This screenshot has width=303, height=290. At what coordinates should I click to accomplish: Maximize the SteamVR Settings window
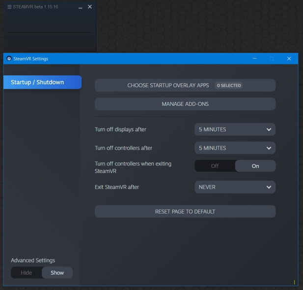pyautogui.click(x=272, y=59)
